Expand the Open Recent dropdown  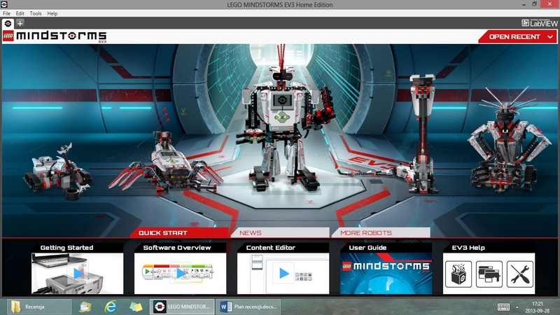click(x=517, y=36)
